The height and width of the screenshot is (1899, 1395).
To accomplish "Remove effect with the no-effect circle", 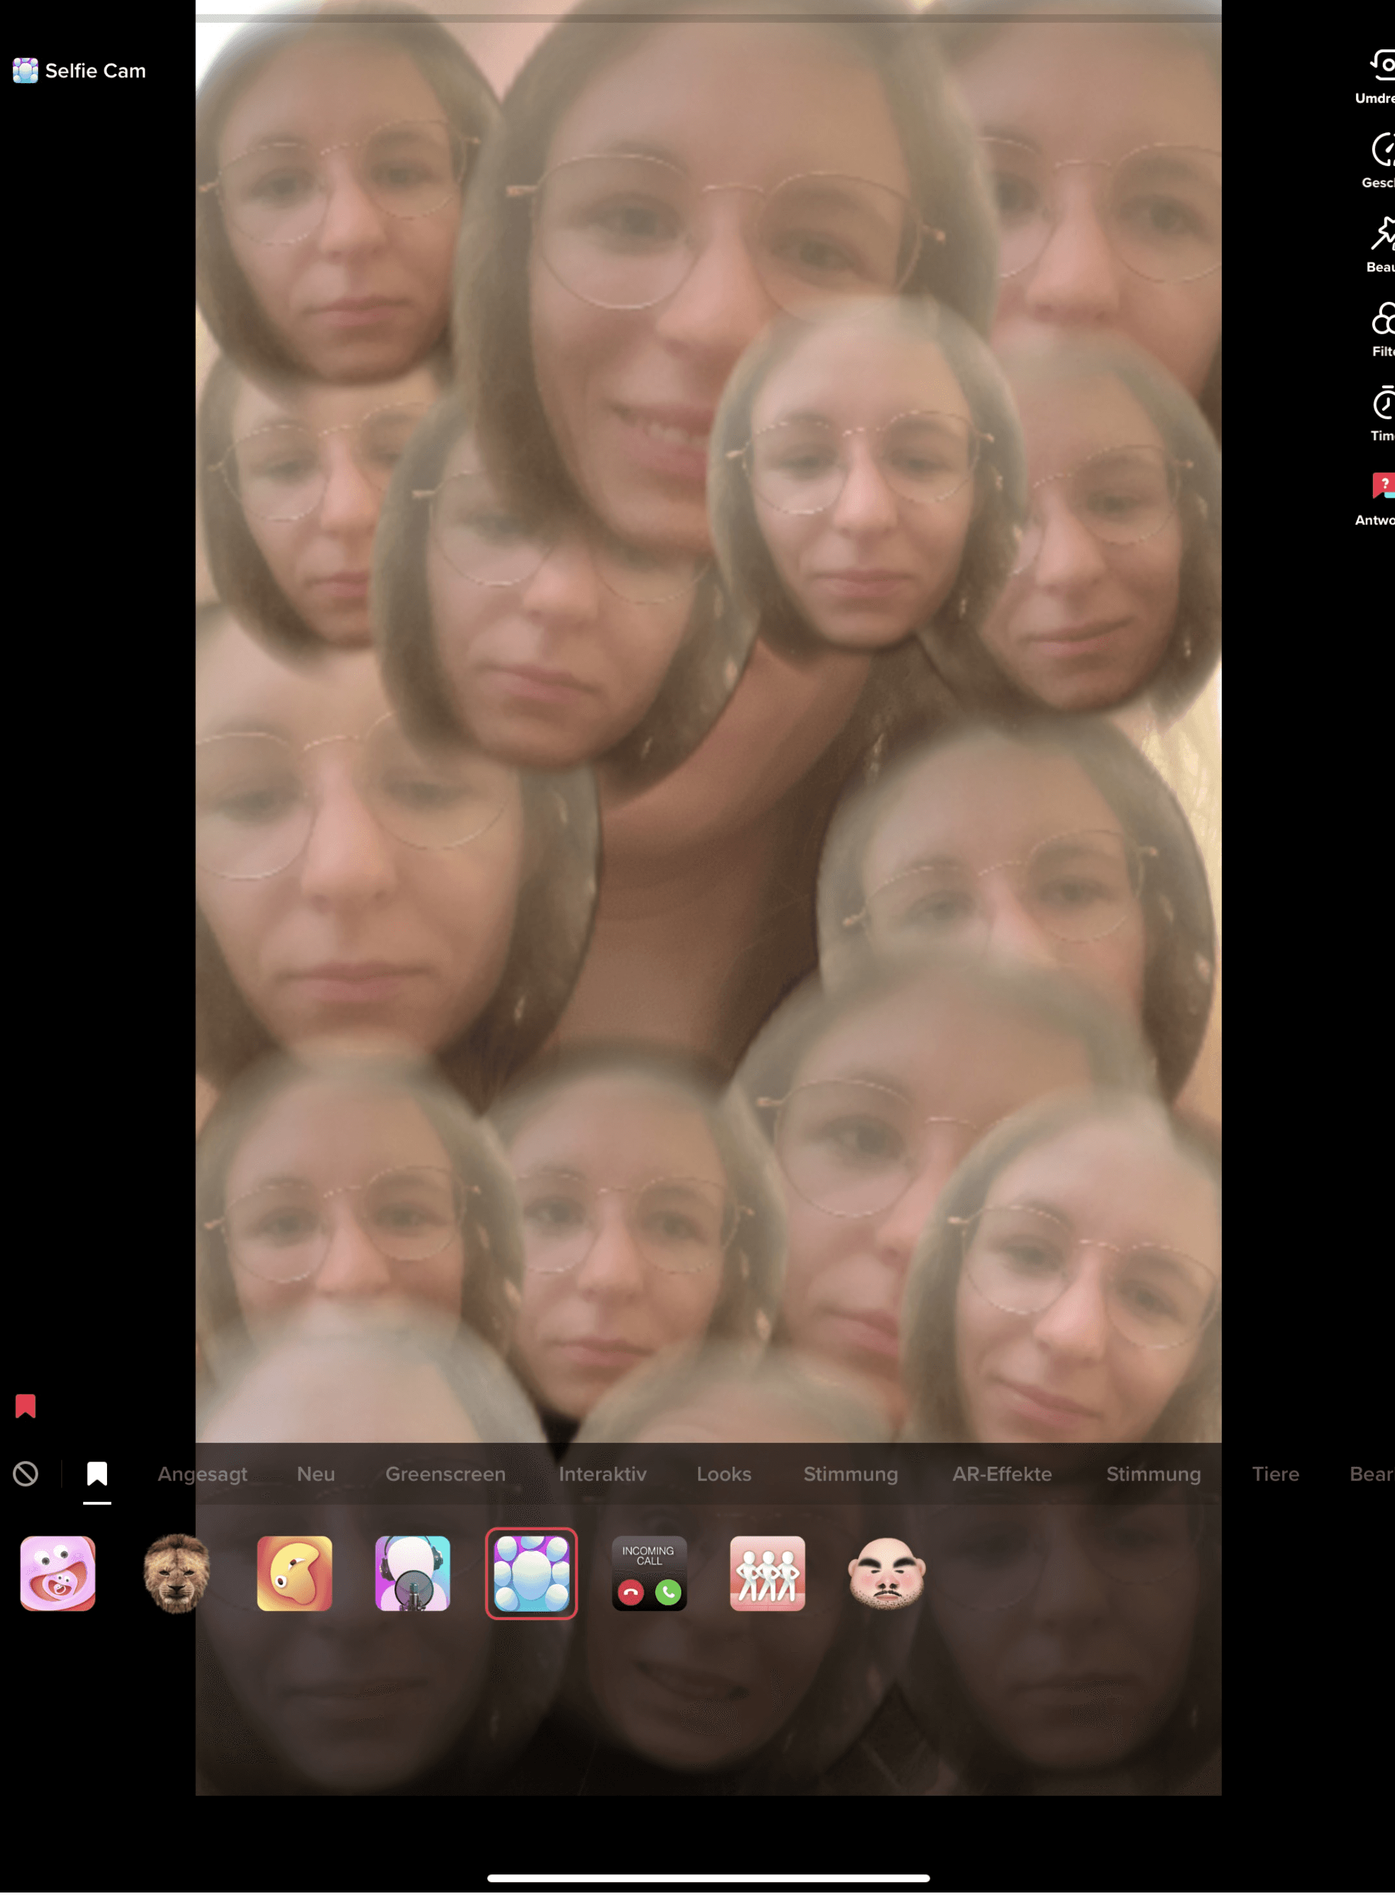I will point(25,1474).
